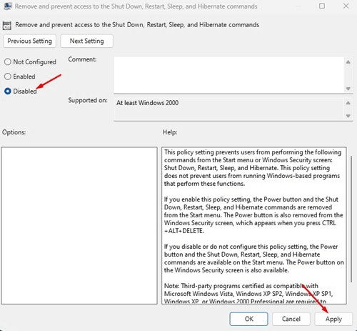Click Apply to save the policy

coord(333,319)
